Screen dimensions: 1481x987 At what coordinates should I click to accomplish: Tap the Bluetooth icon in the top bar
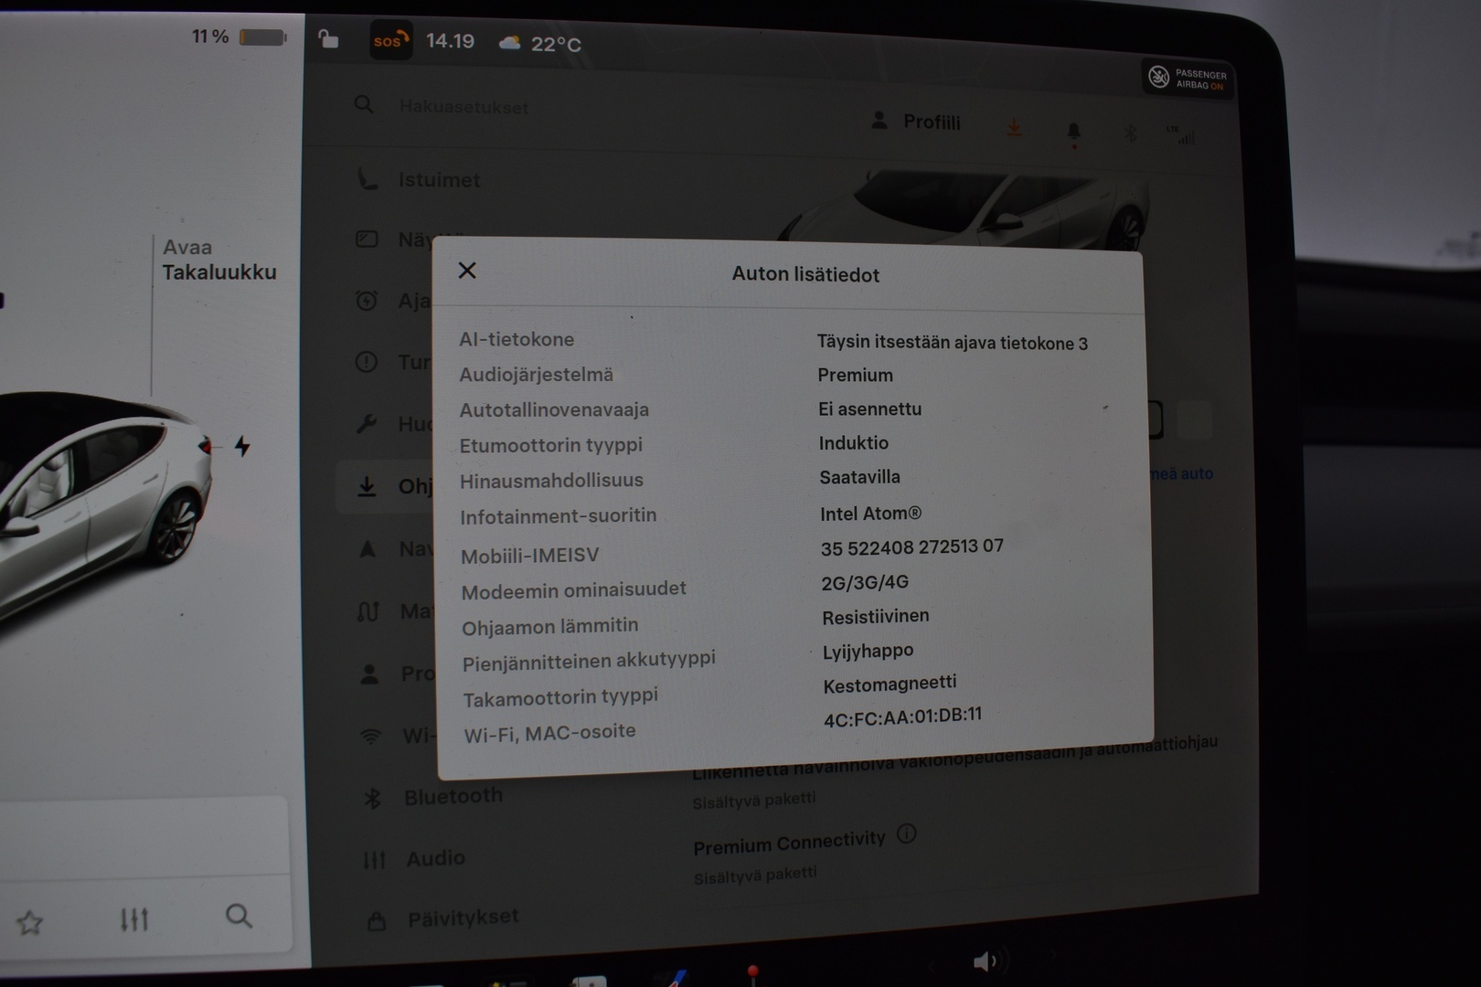coord(1130,134)
